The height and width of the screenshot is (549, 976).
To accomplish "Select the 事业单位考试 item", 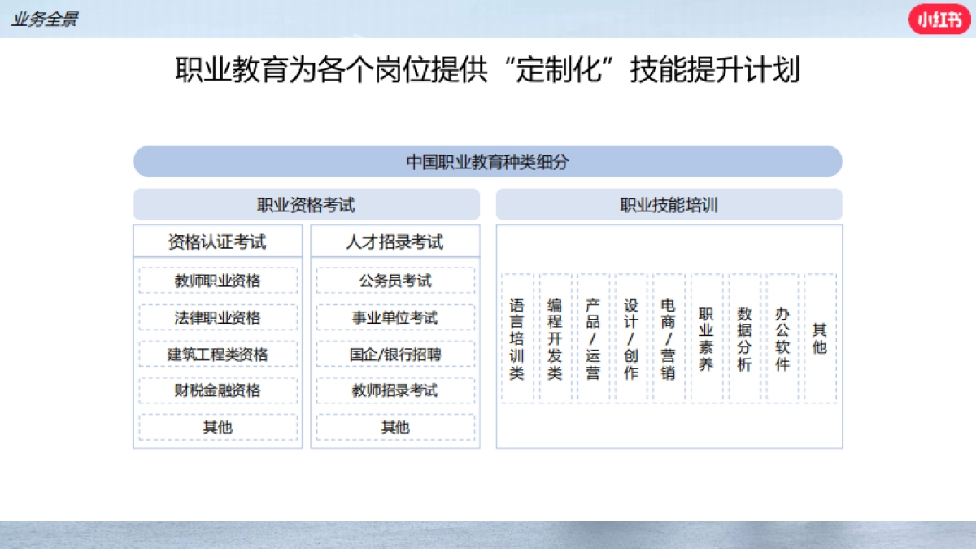I will point(395,317).
